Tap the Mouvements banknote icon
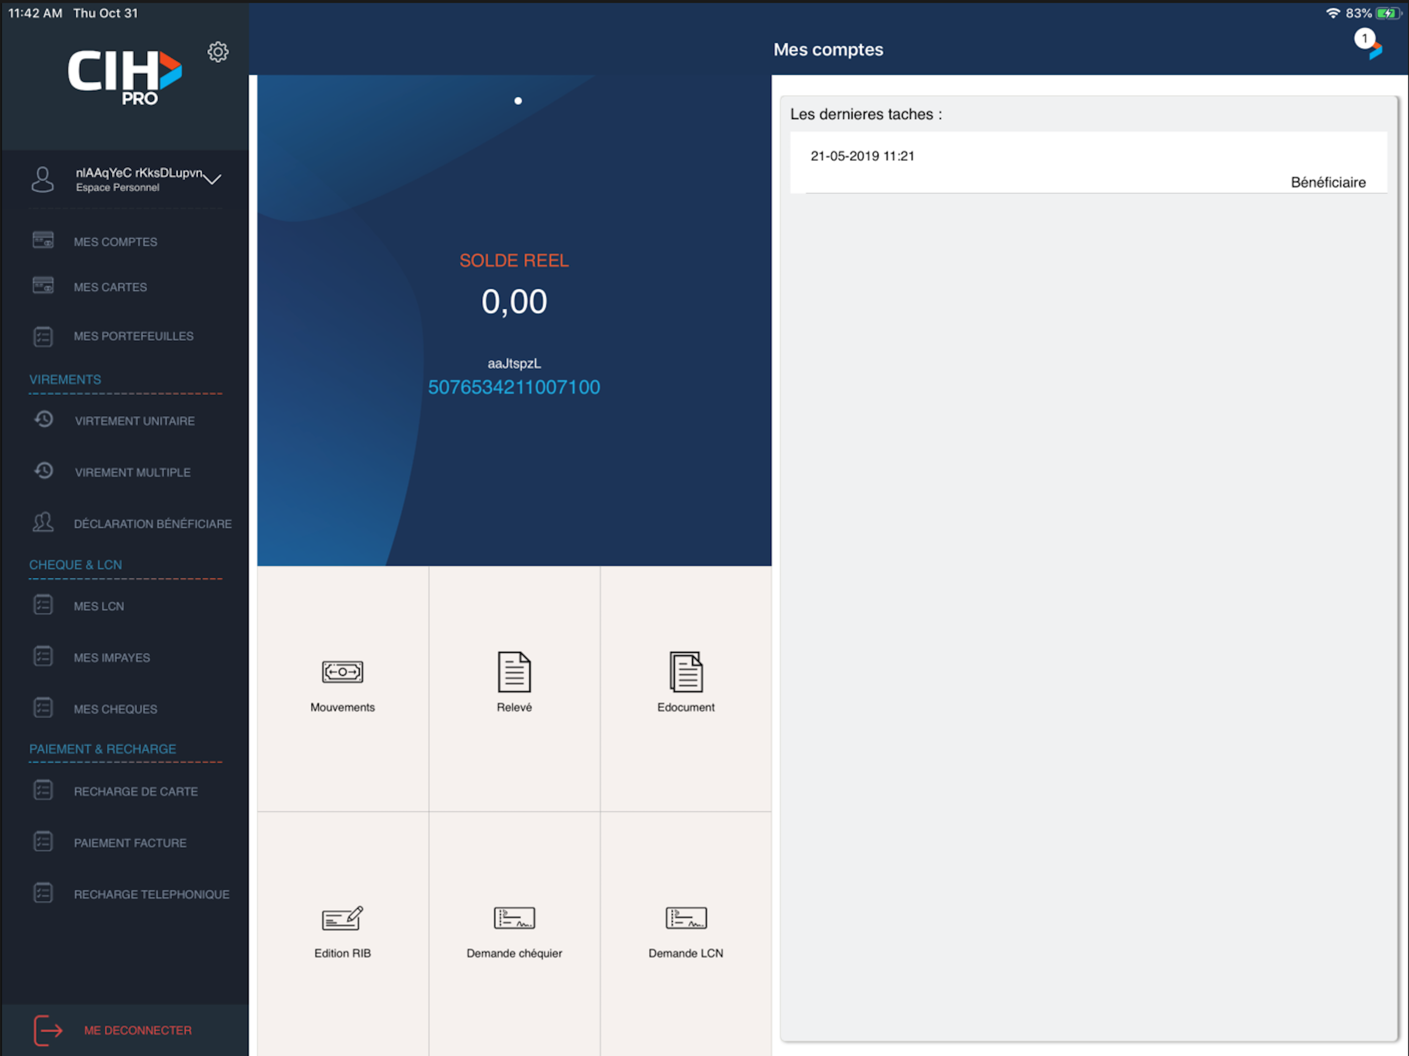This screenshot has width=1409, height=1056. click(342, 671)
